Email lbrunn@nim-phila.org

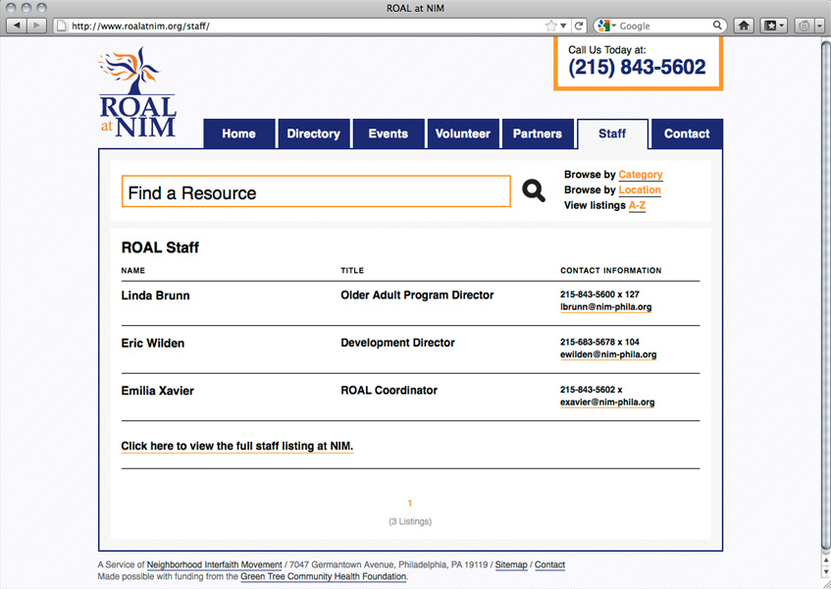[605, 307]
